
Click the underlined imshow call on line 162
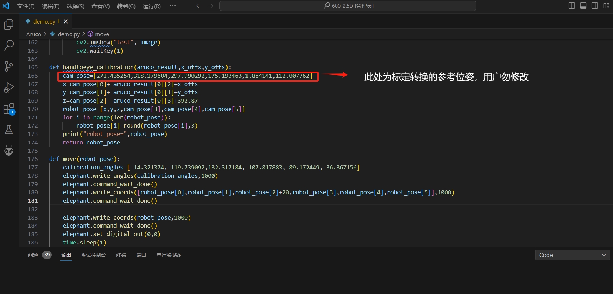pos(100,43)
